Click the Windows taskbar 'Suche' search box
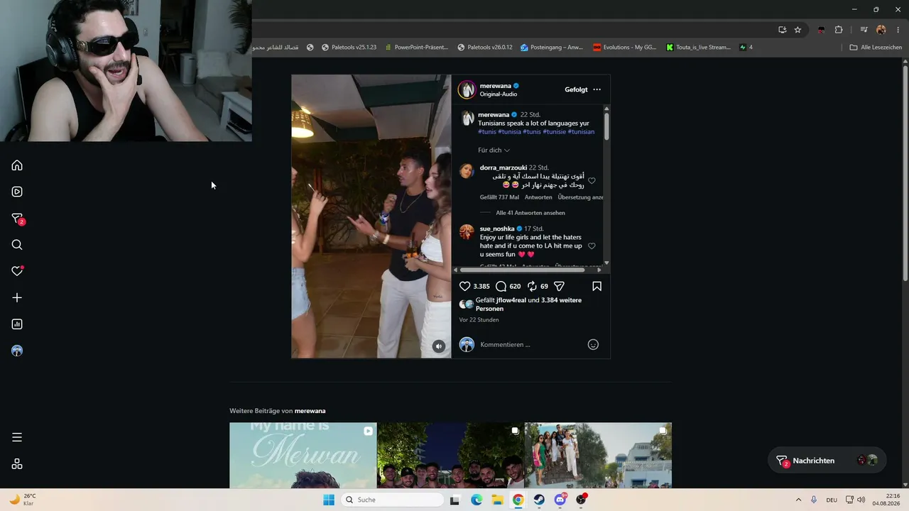 393,500
